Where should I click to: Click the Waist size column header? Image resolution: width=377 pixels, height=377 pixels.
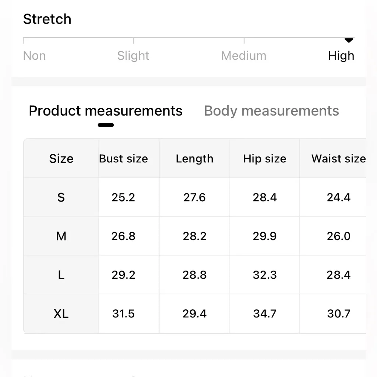(338, 159)
